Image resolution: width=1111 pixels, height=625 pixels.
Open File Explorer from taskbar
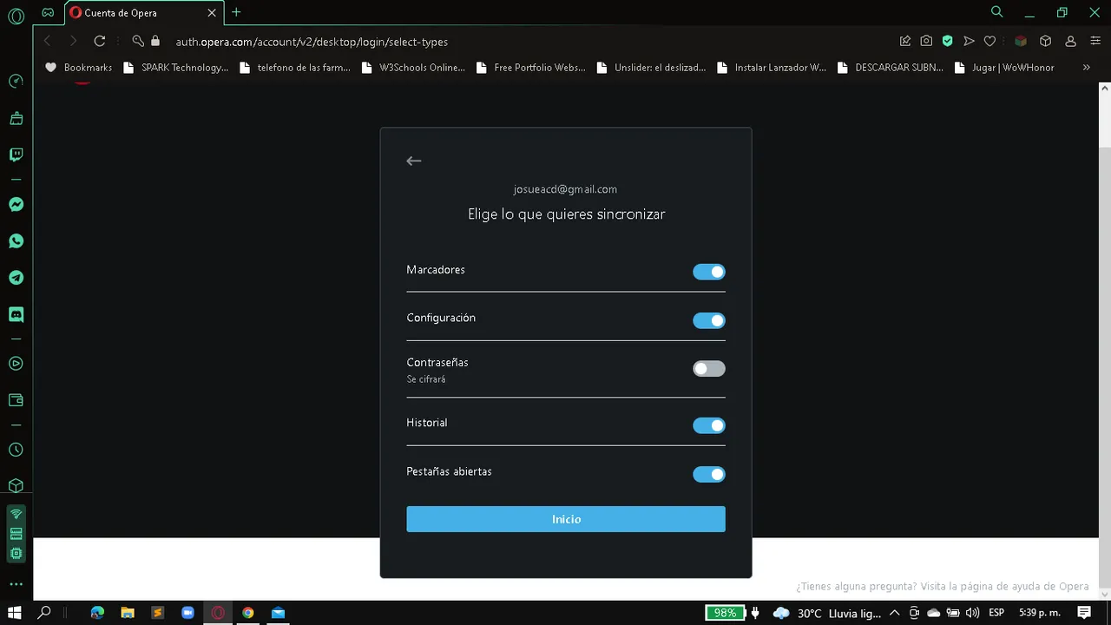(128, 613)
